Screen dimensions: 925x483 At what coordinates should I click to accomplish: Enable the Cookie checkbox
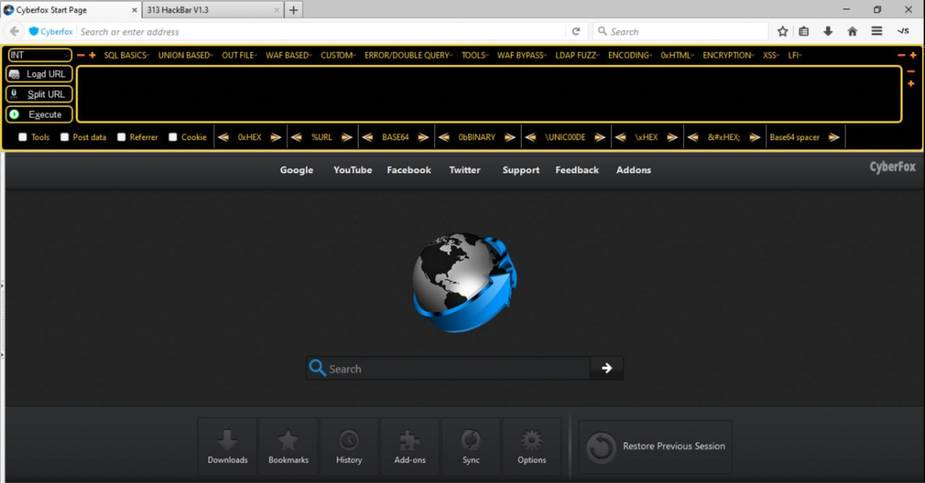click(173, 137)
